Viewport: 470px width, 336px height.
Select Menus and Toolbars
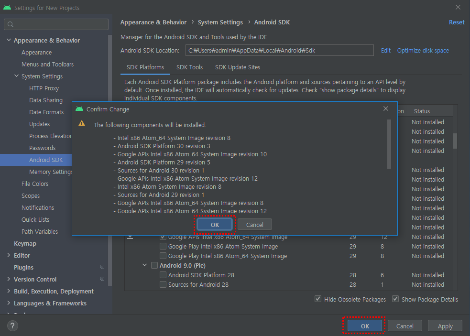tap(47, 64)
